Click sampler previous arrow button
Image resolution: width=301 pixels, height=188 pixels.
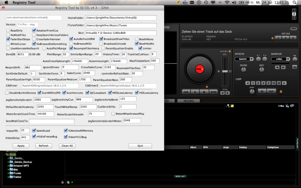click(x=277, y=67)
